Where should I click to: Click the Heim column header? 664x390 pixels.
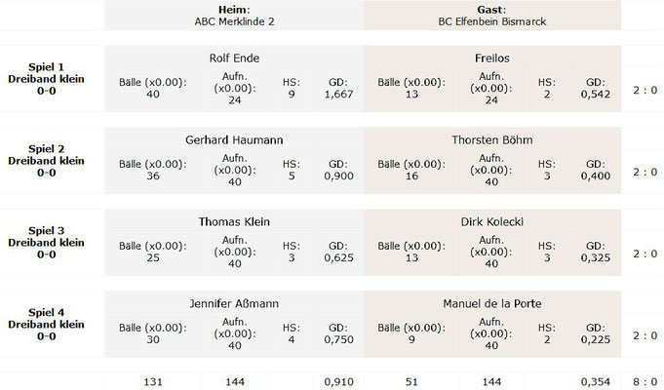[x=234, y=10]
